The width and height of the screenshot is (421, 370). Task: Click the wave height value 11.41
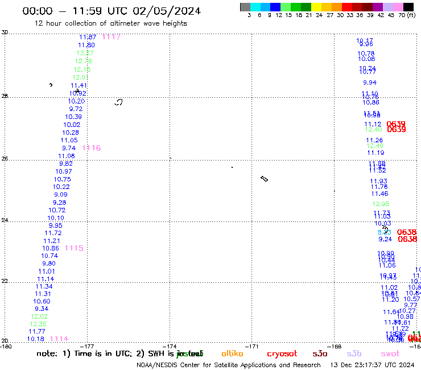[79, 85]
